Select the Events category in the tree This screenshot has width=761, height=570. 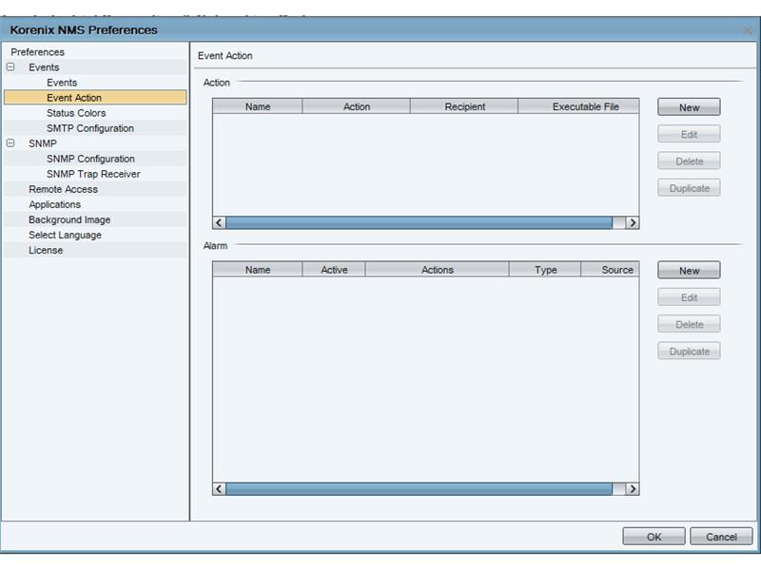(x=44, y=67)
